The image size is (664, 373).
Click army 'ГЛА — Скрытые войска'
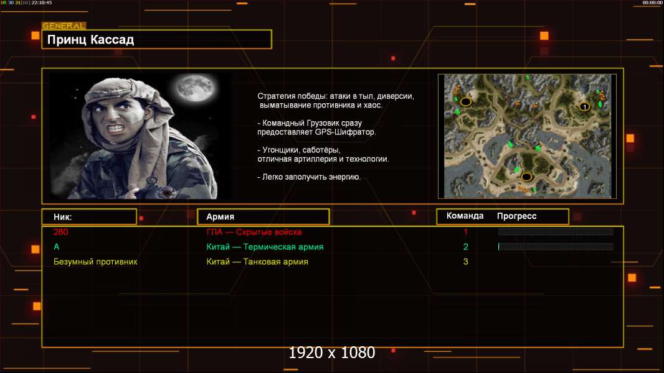point(254,232)
